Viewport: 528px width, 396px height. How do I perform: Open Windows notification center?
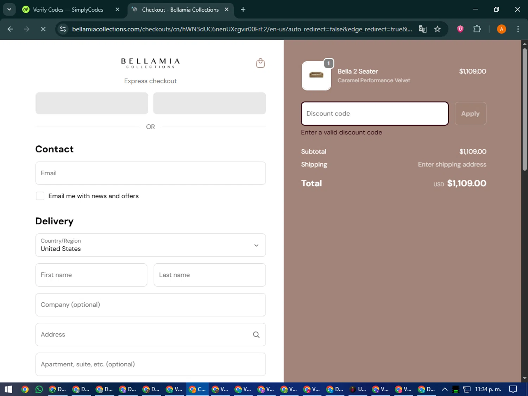pyautogui.click(x=513, y=389)
